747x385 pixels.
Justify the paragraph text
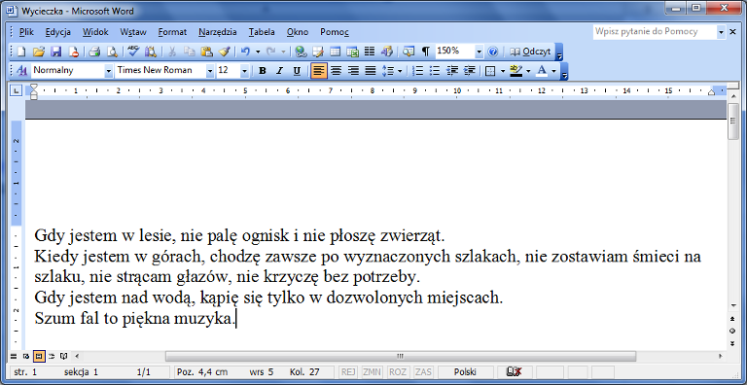371,71
